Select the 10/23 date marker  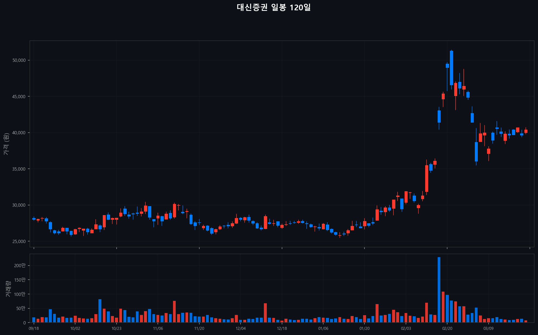116,328
